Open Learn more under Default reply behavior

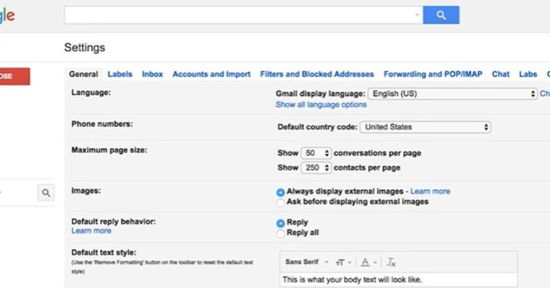[91, 230]
